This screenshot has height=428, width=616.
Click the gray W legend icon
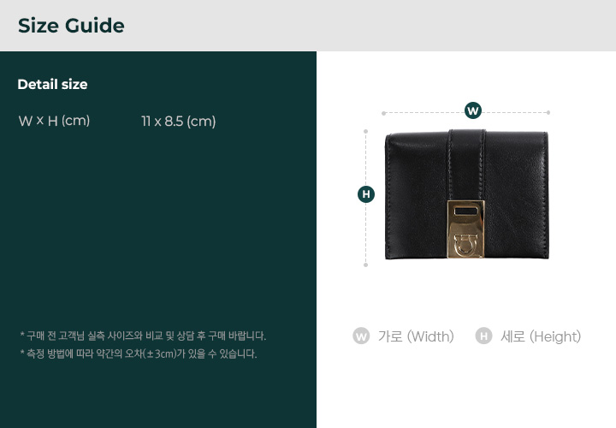361,336
